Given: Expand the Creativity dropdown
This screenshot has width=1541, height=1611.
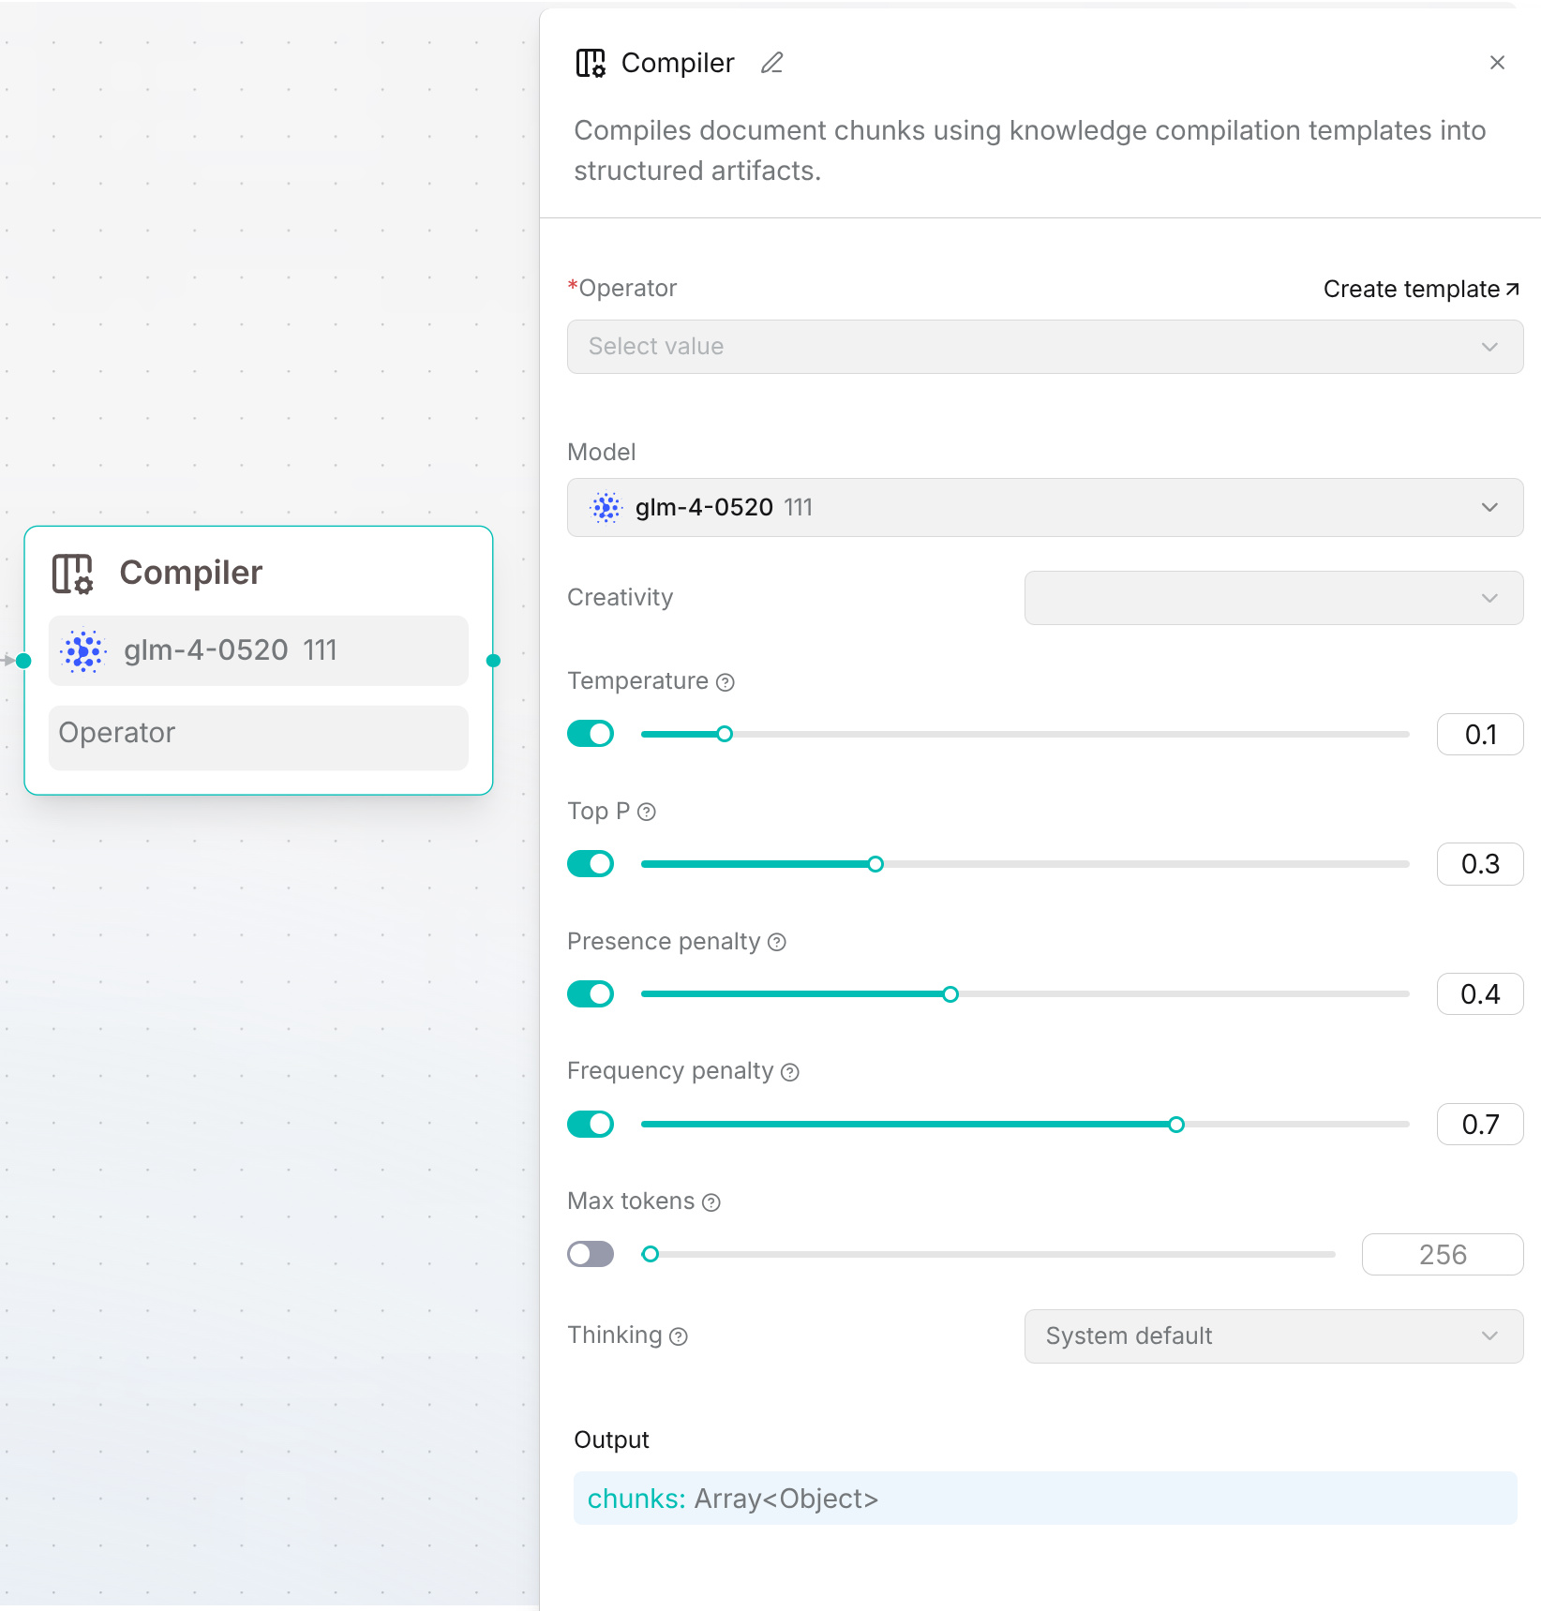Looking at the screenshot, I should click(x=1274, y=598).
